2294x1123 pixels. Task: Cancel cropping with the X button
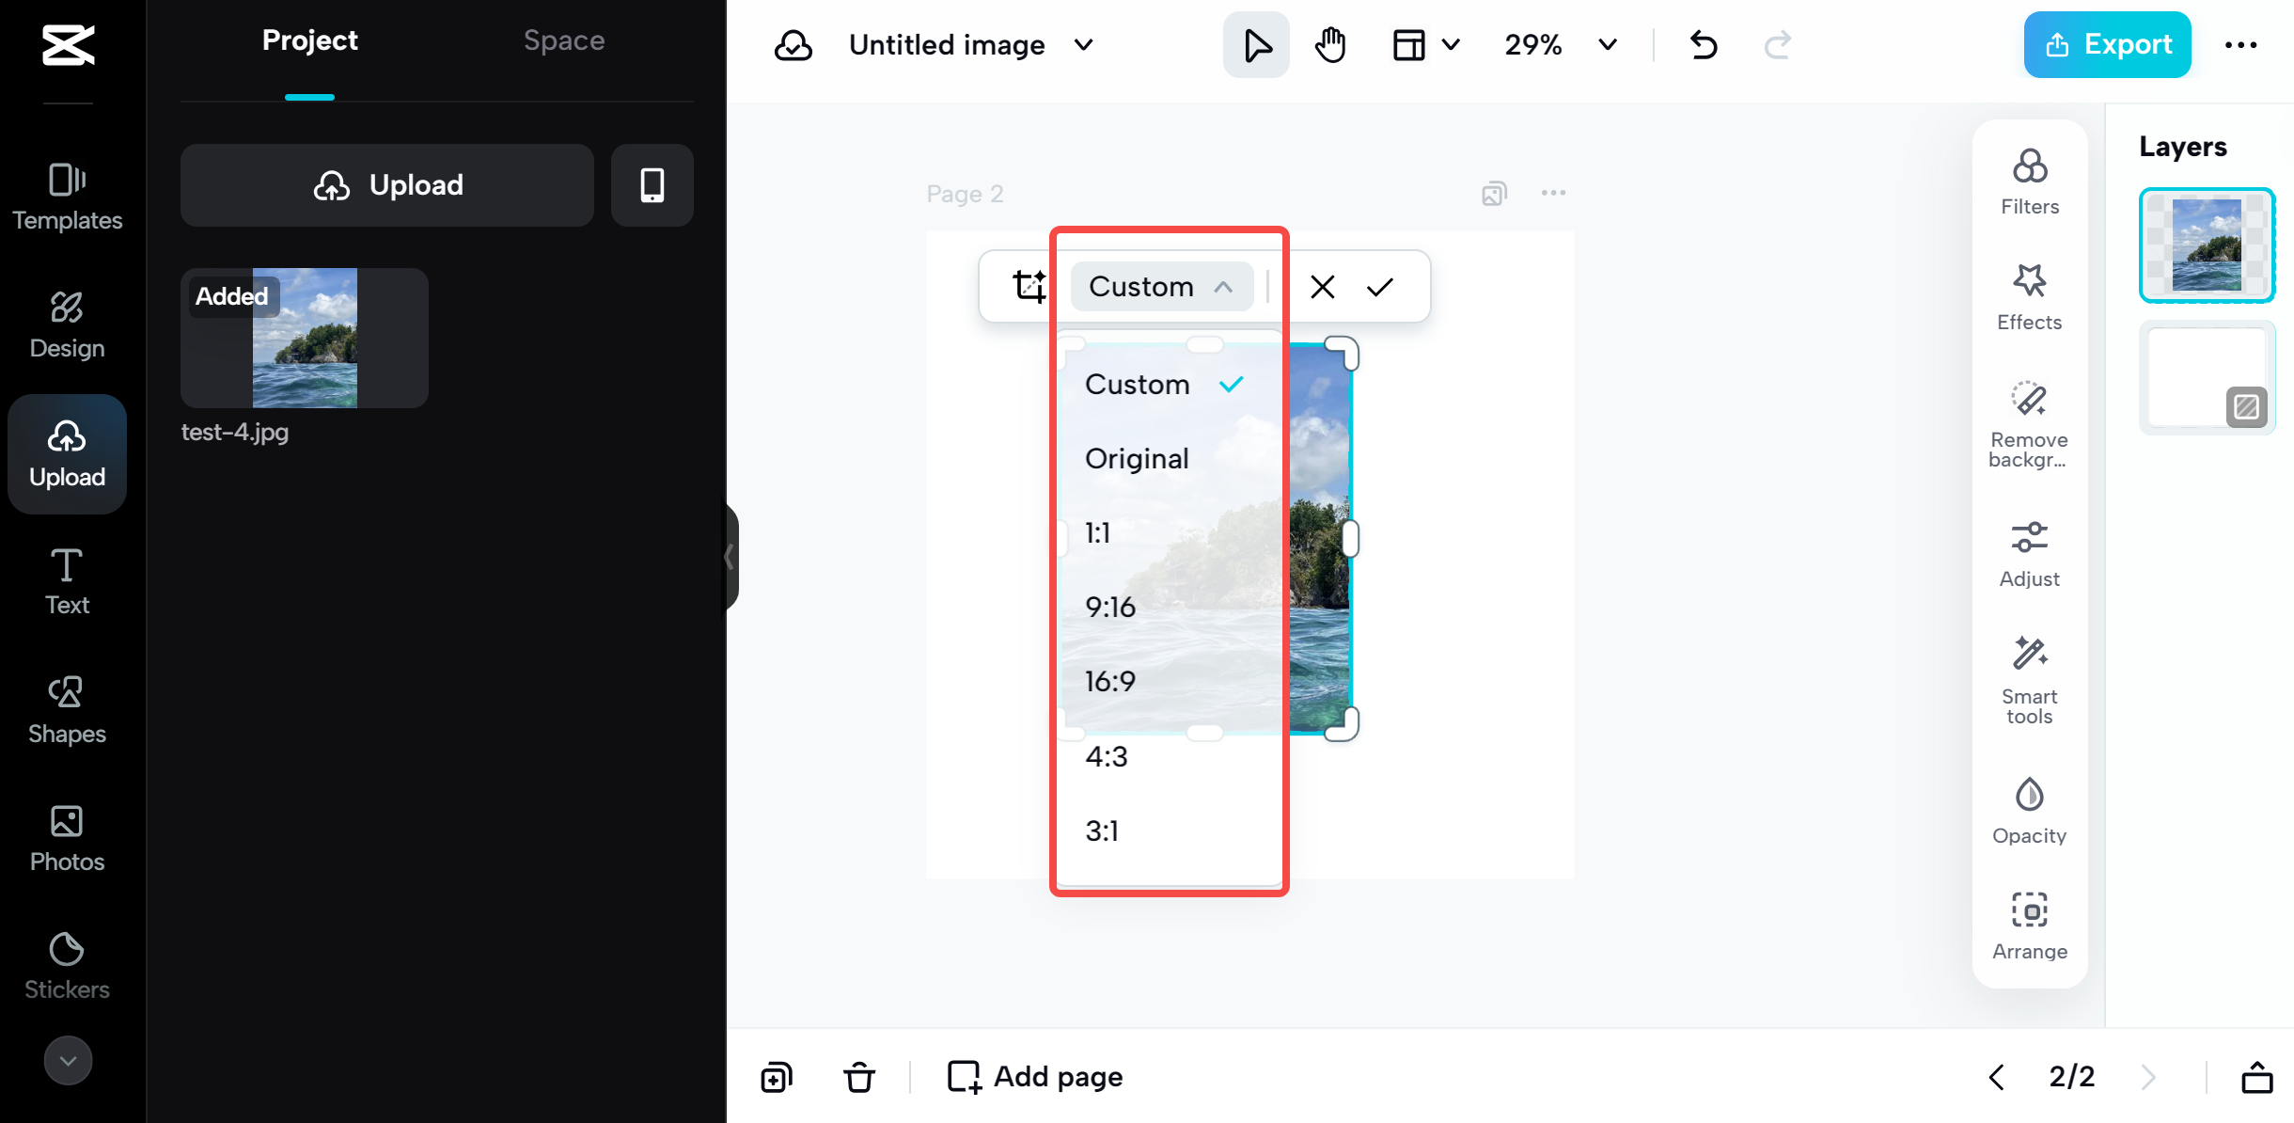pos(1322,287)
